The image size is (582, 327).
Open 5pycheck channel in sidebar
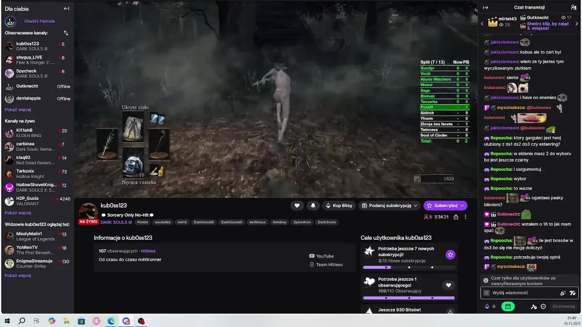pos(37,74)
